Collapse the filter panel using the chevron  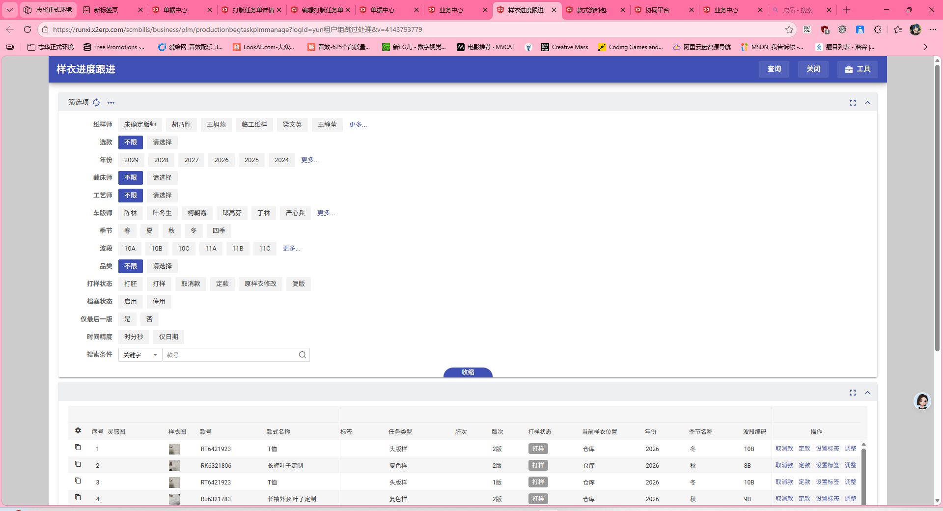[x=867, y=103]
